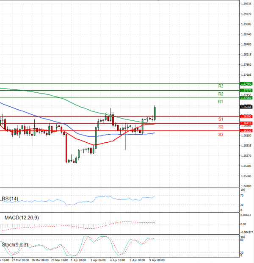The width and height of the screenshot is (254, 263).
Task: Click the RSI 30 level value
Action: coord(242,205)
